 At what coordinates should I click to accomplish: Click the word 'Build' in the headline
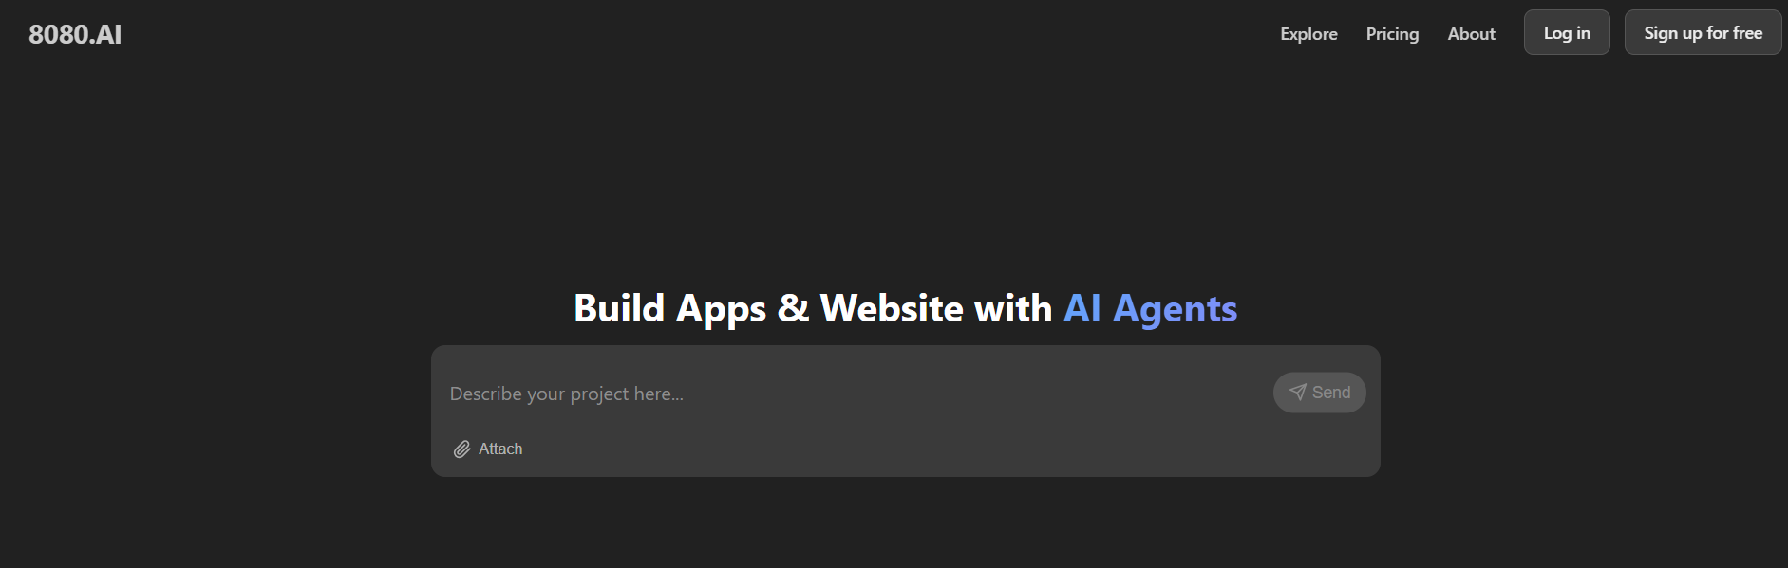(619, 309)
